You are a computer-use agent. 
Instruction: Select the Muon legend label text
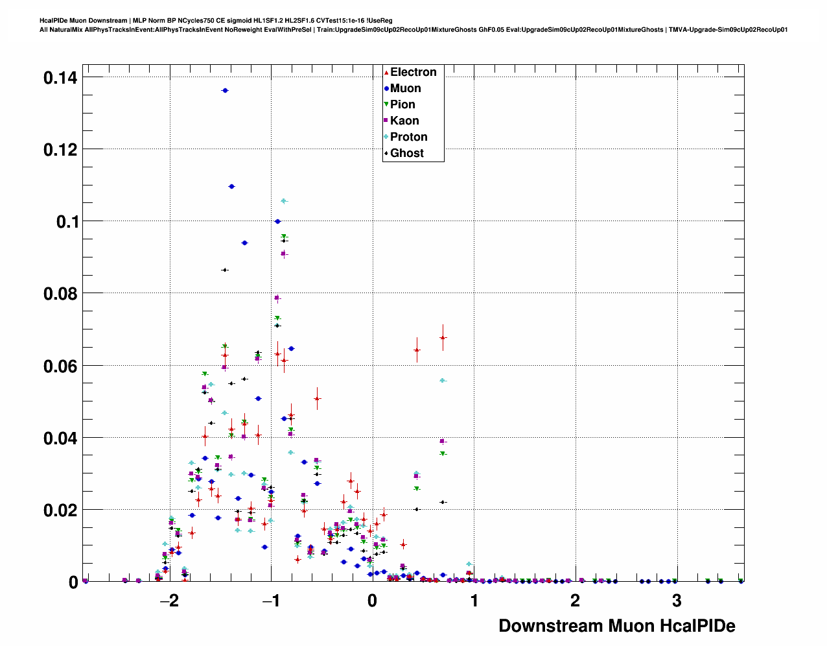[405, 88]
